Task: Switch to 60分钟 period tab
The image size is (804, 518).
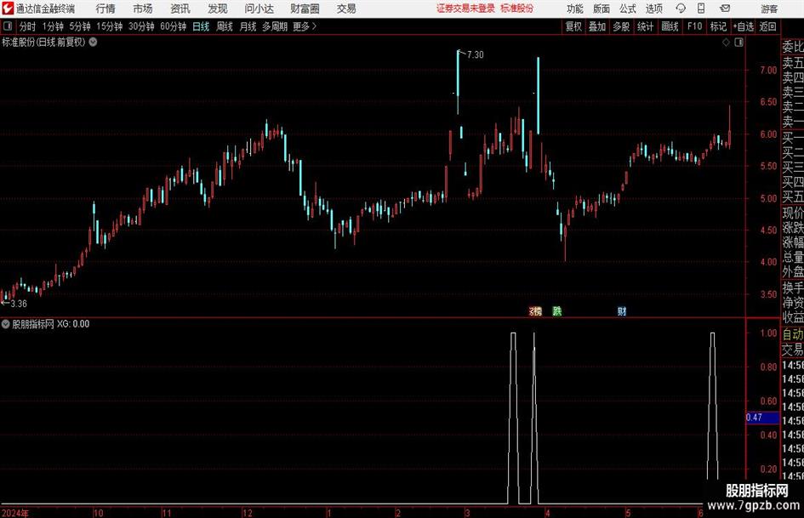Action: [174, 26]
